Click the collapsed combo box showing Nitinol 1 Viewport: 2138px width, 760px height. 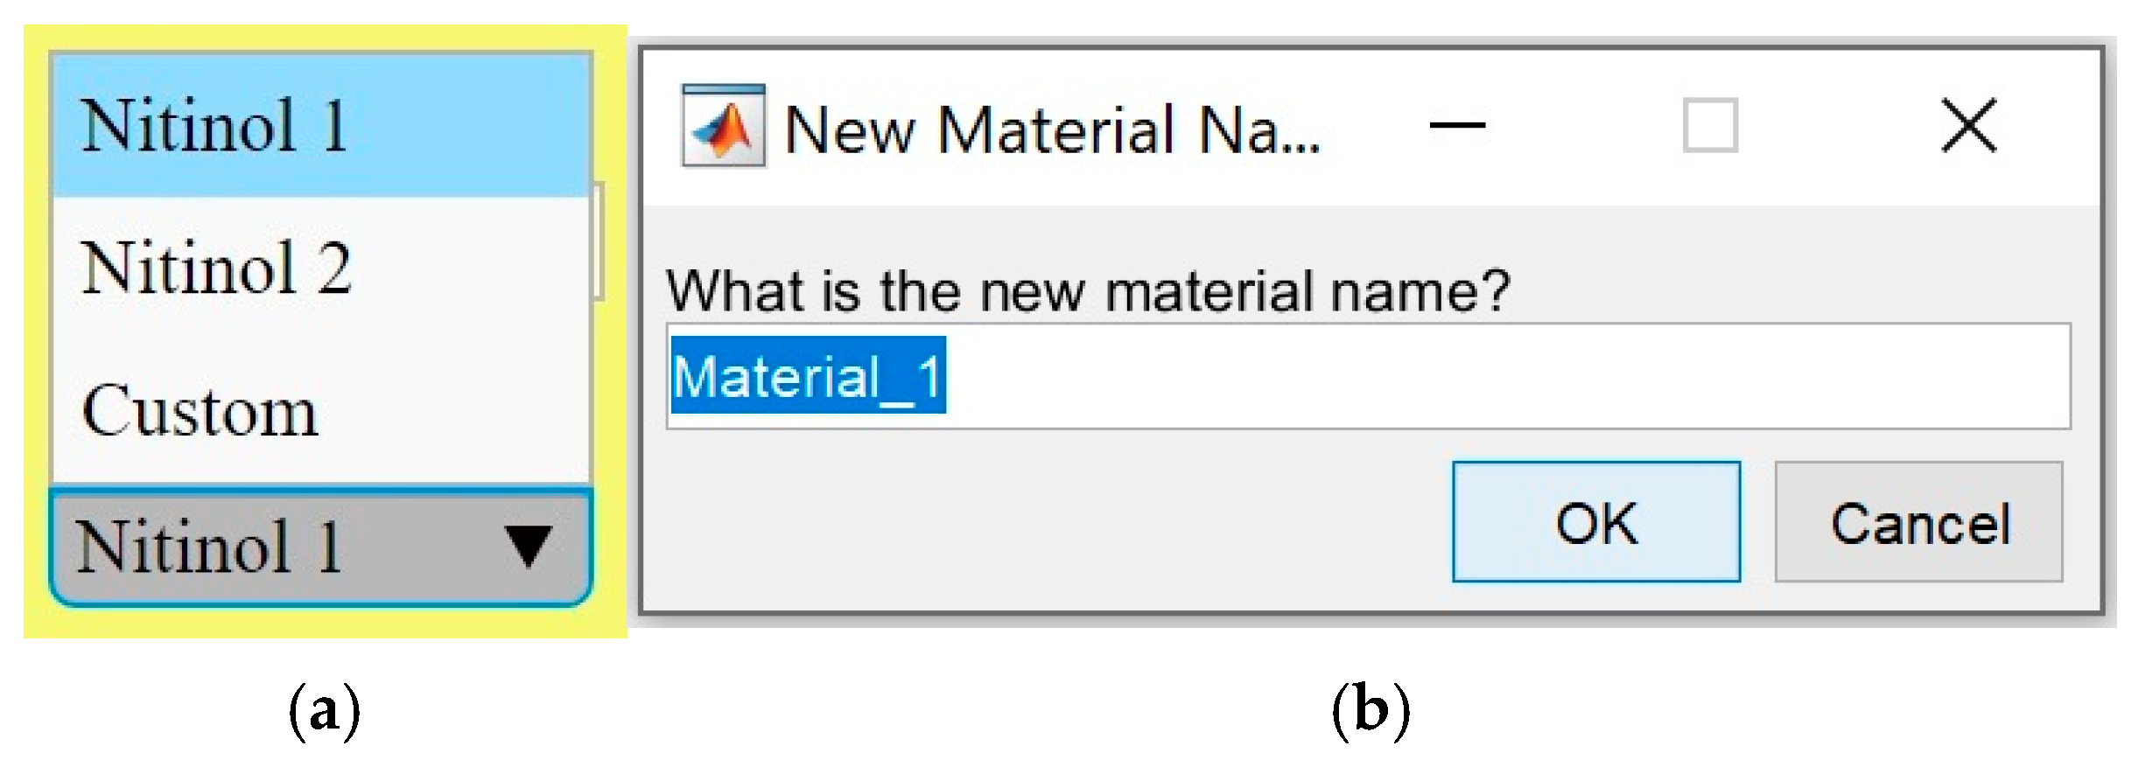[263, 547]
